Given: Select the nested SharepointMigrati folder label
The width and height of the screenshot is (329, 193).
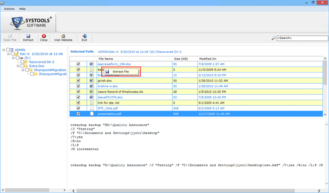Looking at the screenshot, I should (x=53, y=74).
